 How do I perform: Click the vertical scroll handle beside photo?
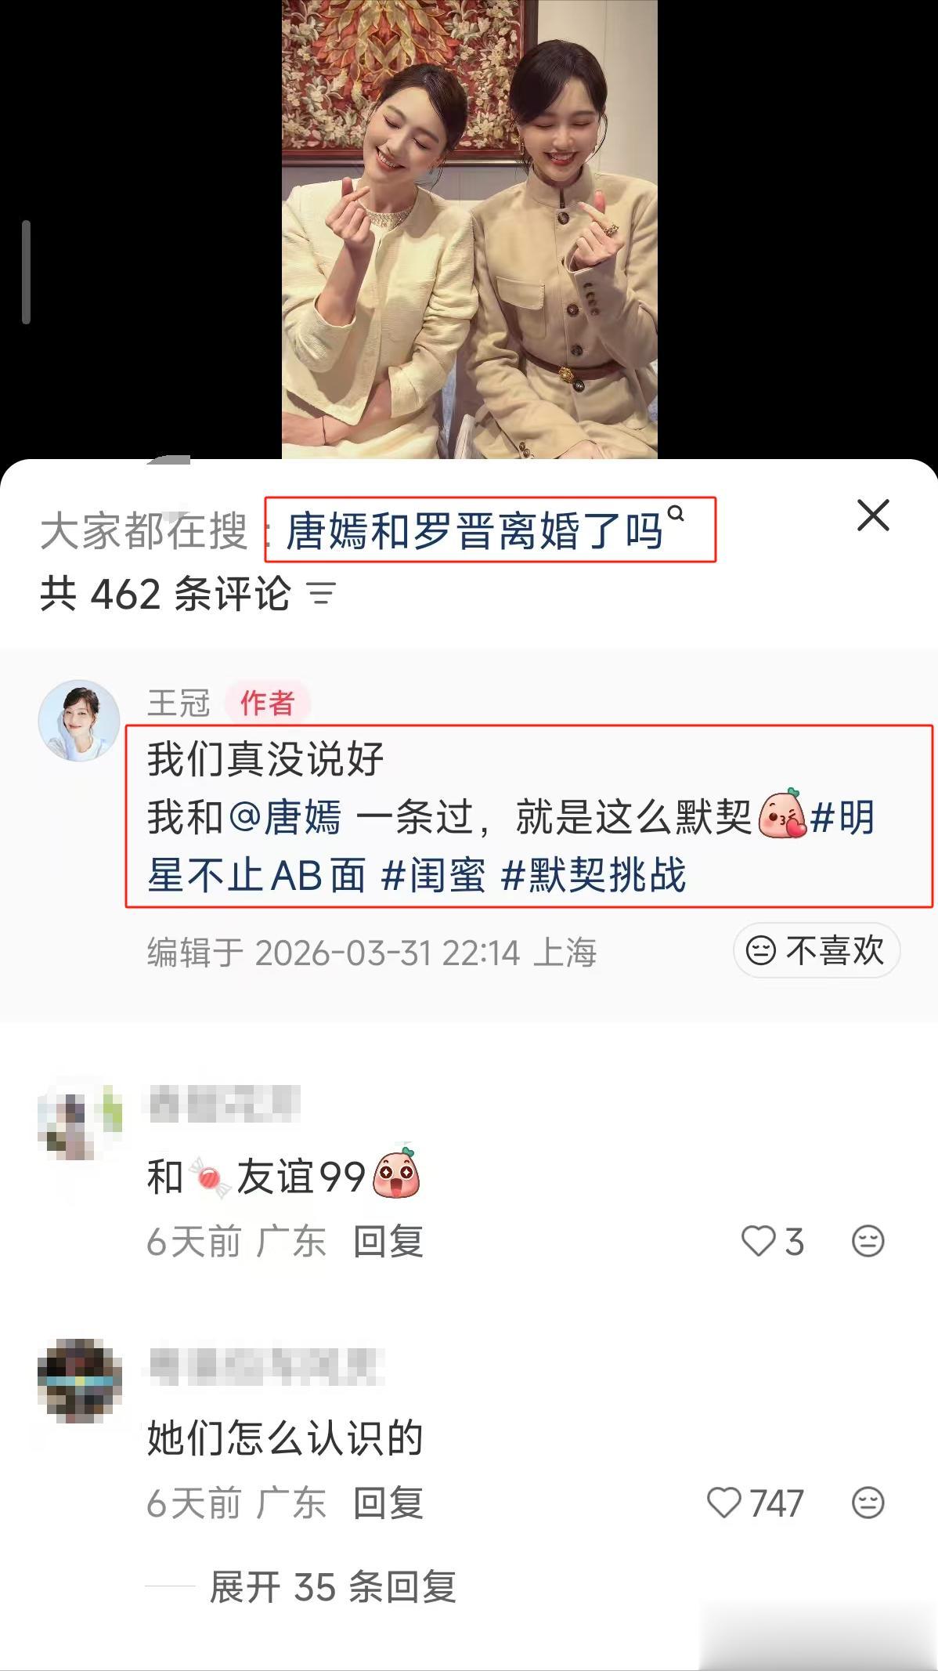(x=27, y=272)
